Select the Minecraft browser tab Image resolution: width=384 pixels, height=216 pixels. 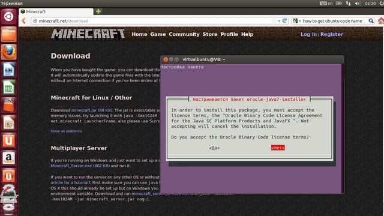pos(56,11)
